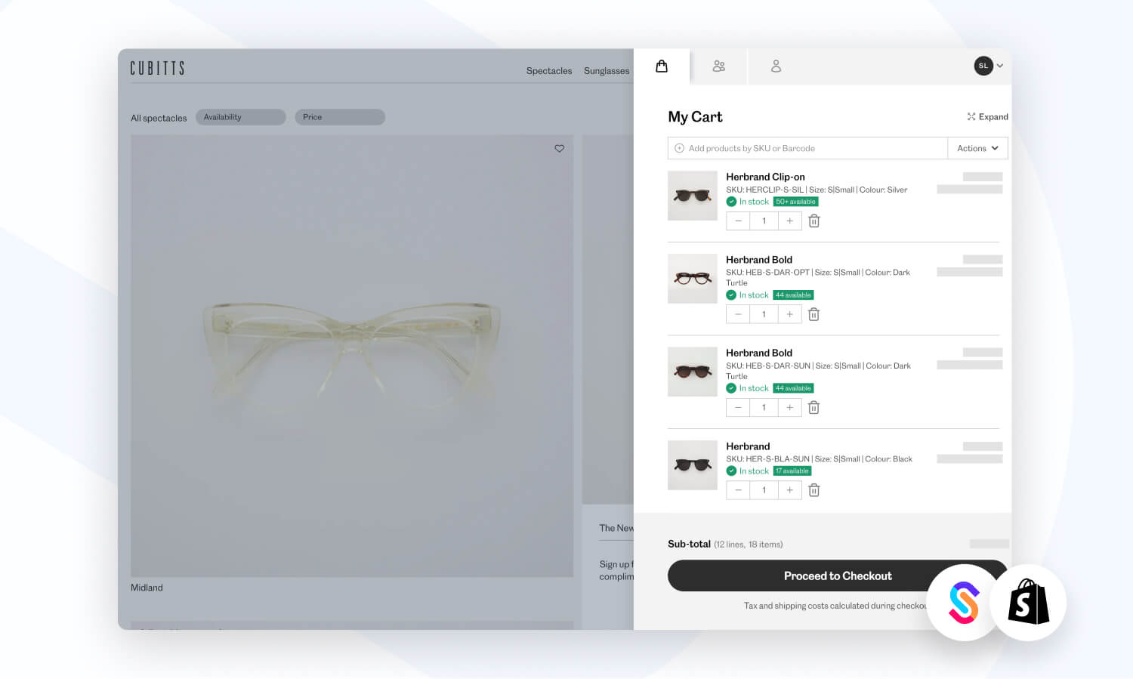This screenshot has width=1133, height=679.
Task: Click the Add products by SKU field
Action: (x=808, y=149)
